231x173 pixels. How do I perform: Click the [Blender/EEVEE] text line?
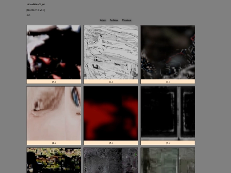coord(36,10)
